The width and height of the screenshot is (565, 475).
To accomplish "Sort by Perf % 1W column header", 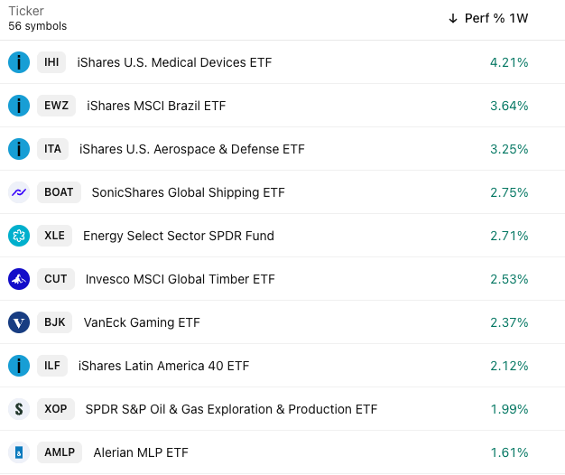I will click(x=496, y=18).
